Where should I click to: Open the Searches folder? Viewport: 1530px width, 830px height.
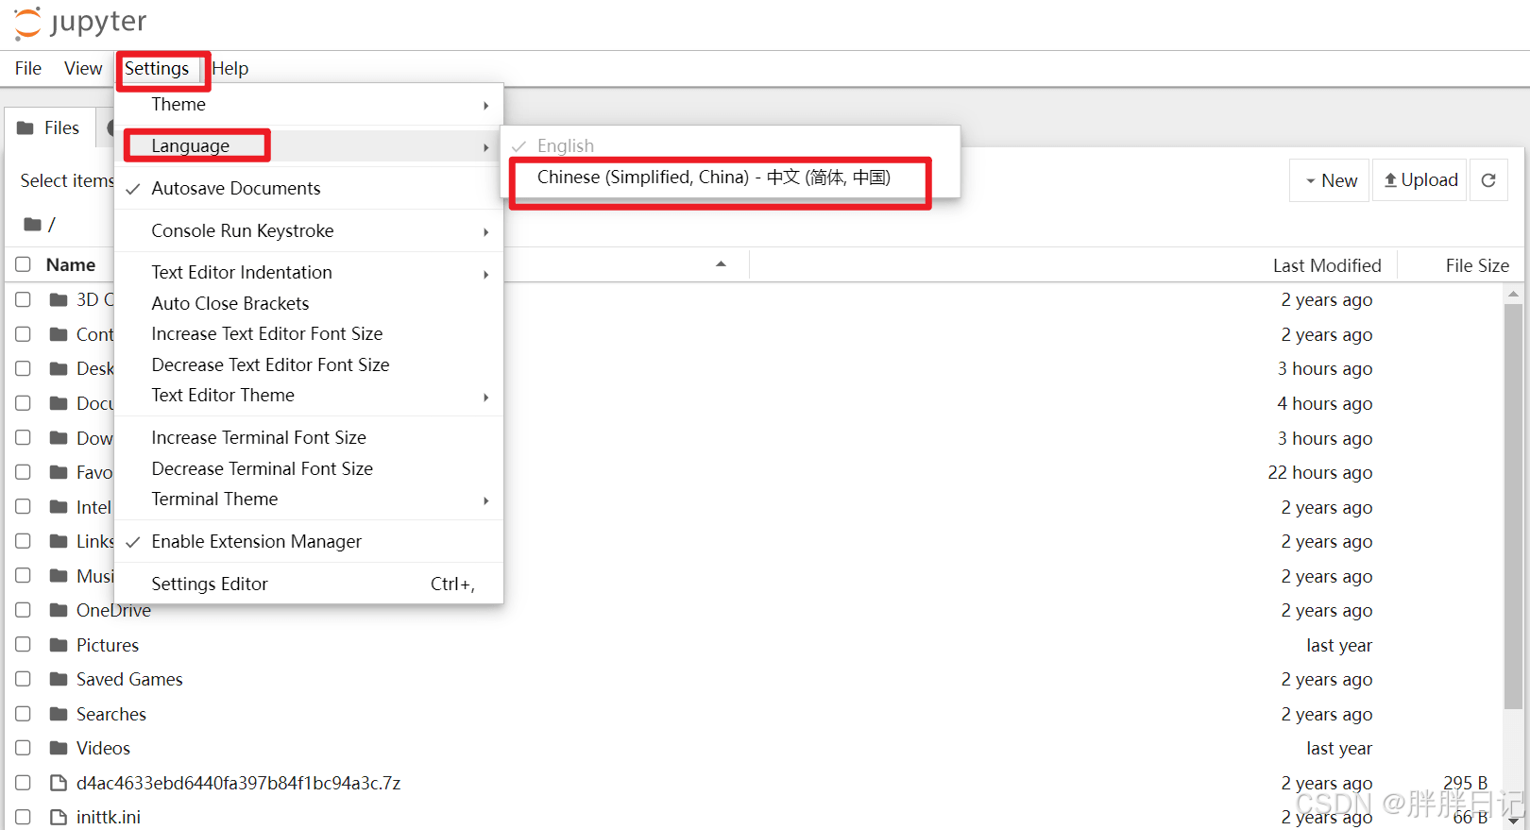111,714
